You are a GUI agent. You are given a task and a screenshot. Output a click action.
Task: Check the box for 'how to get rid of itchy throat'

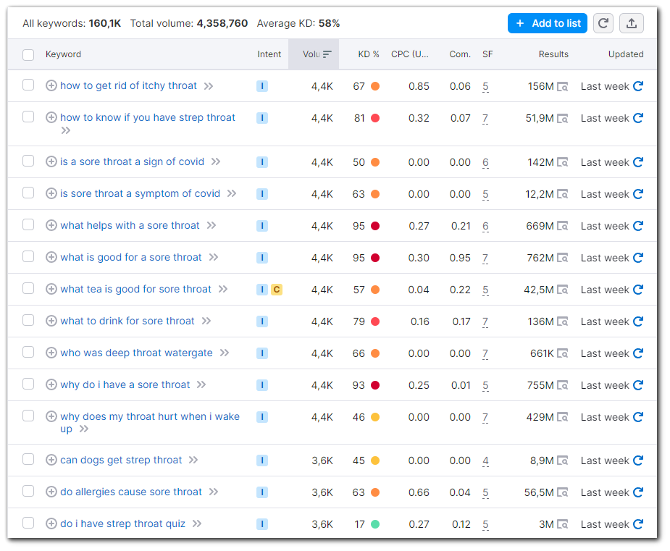pos(28,85)
